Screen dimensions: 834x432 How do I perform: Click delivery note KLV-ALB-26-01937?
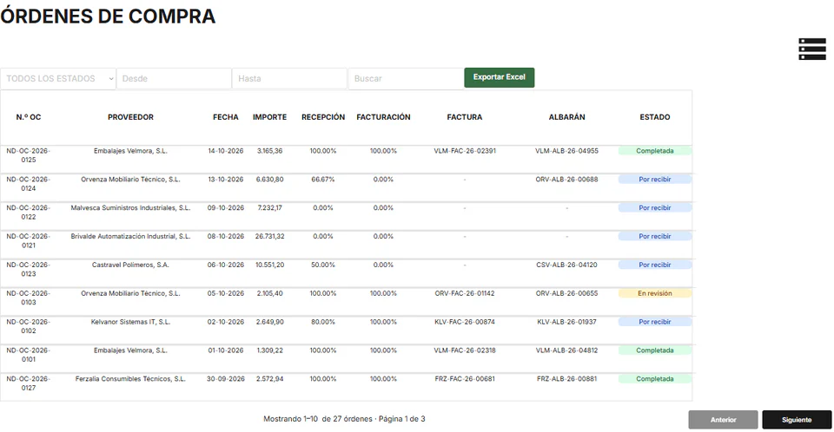pyautogui.click(x=567, y=322)
